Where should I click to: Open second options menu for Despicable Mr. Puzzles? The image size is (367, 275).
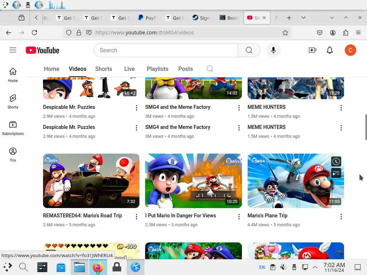(137, 128)
